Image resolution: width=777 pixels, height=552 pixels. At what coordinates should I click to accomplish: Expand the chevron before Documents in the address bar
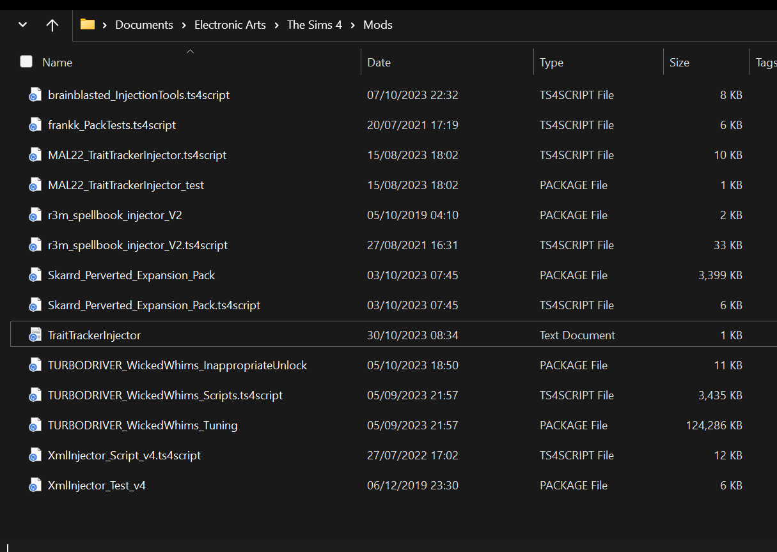tap(105, 25)
